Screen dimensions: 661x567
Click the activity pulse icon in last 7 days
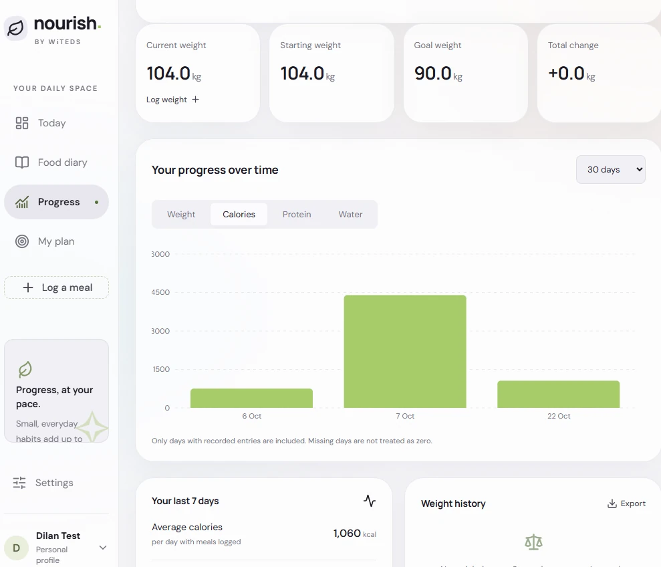pos(370,501)
